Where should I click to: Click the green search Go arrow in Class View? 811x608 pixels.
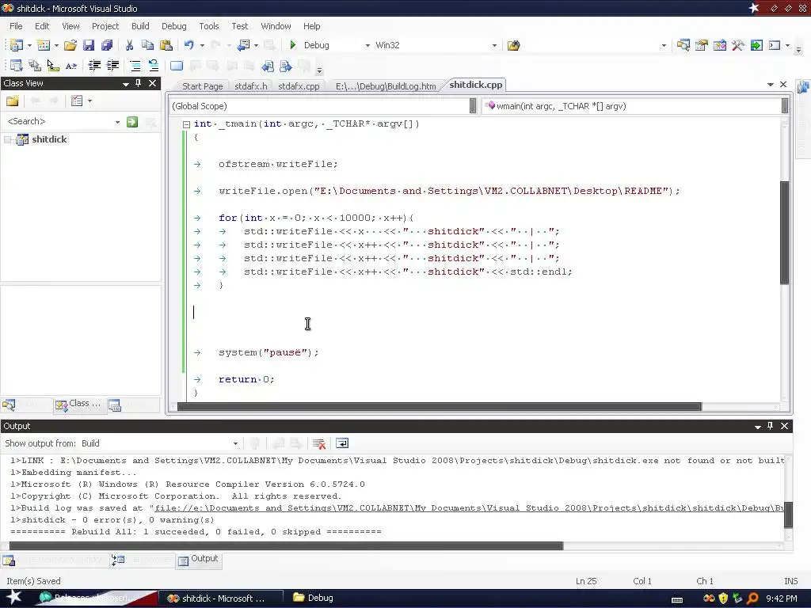tap(132, 121)
